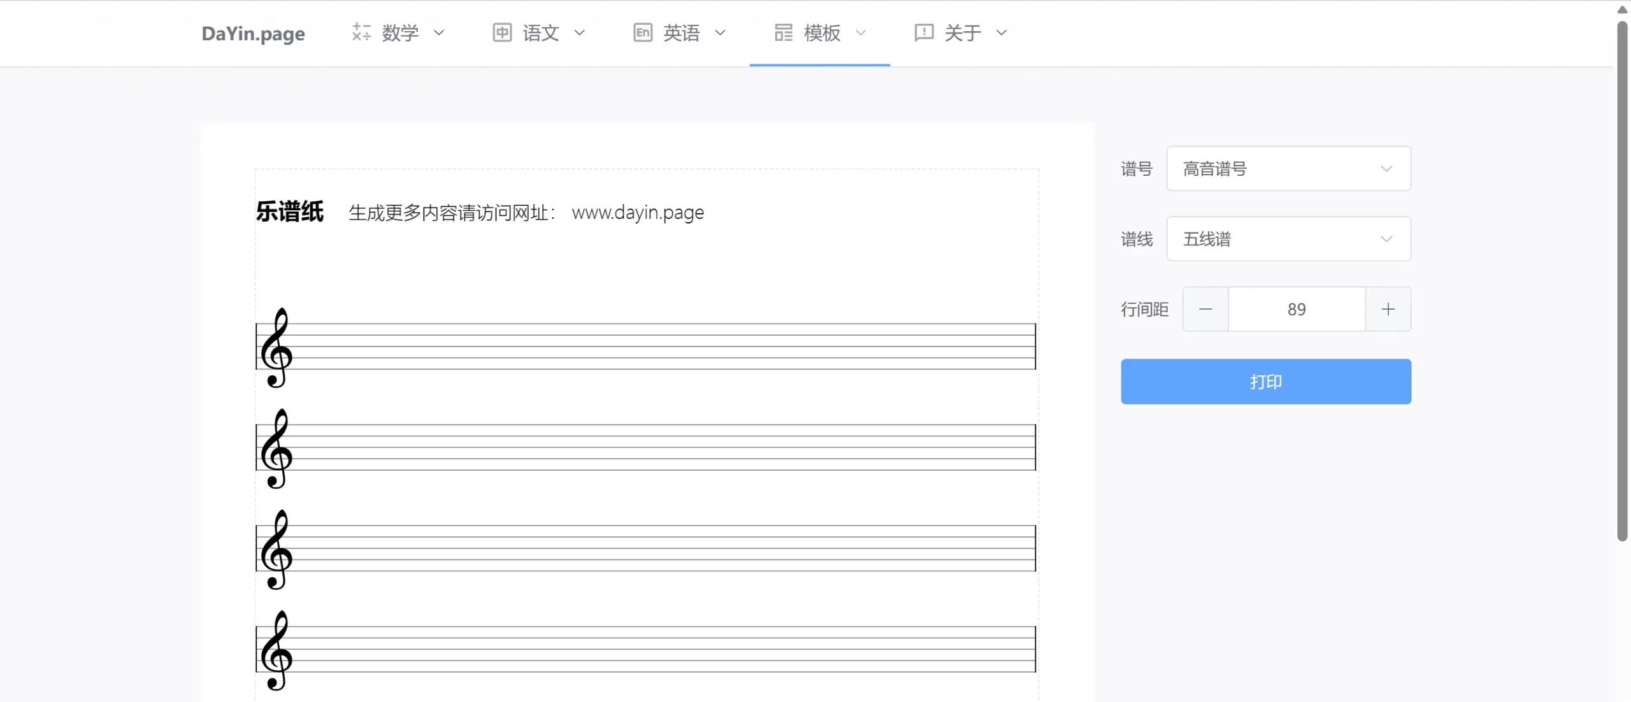Viewport: 1631px width, 702px height.
Task: Expand the 数学 menu chevron
Action: point(439,32)
